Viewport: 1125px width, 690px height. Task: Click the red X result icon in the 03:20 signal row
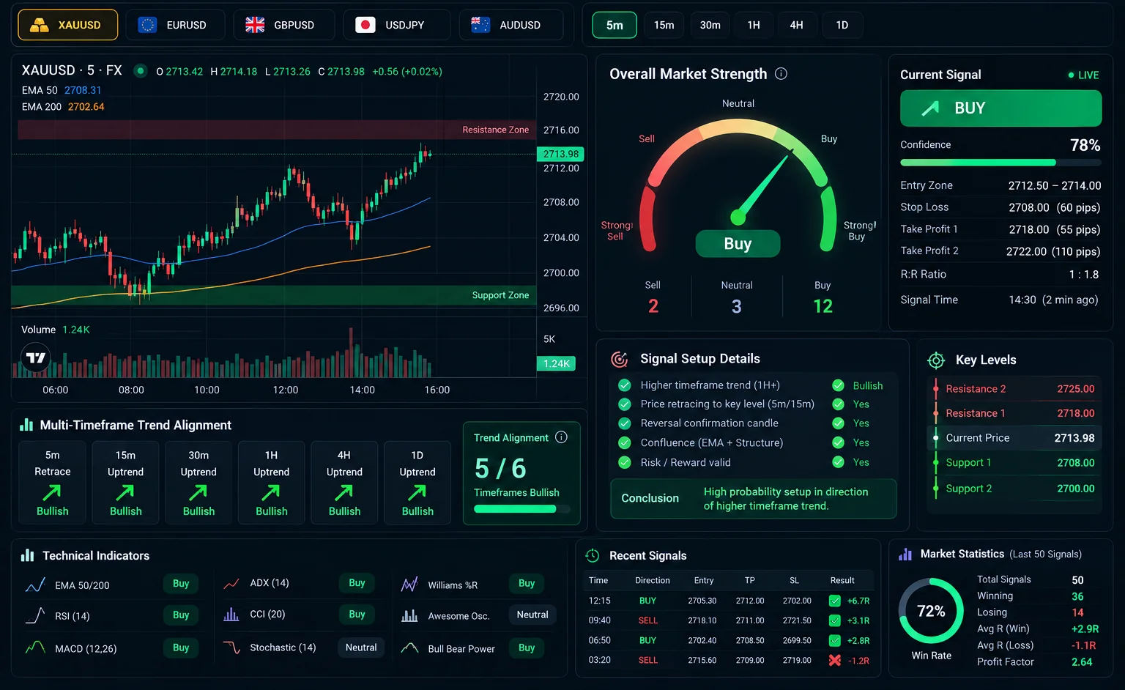834,660
